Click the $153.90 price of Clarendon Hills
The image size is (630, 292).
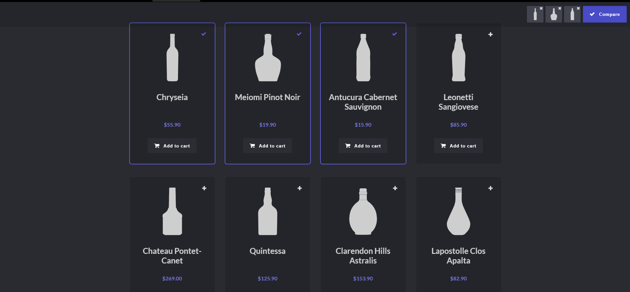pyautogui.click(x=363, y=279)
